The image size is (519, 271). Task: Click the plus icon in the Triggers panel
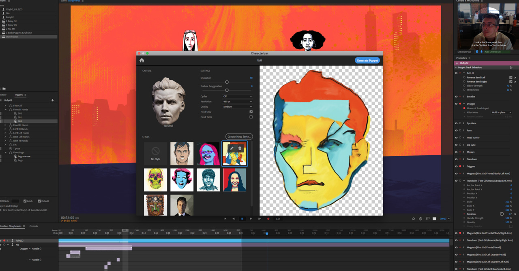click(x=52, y=100)
